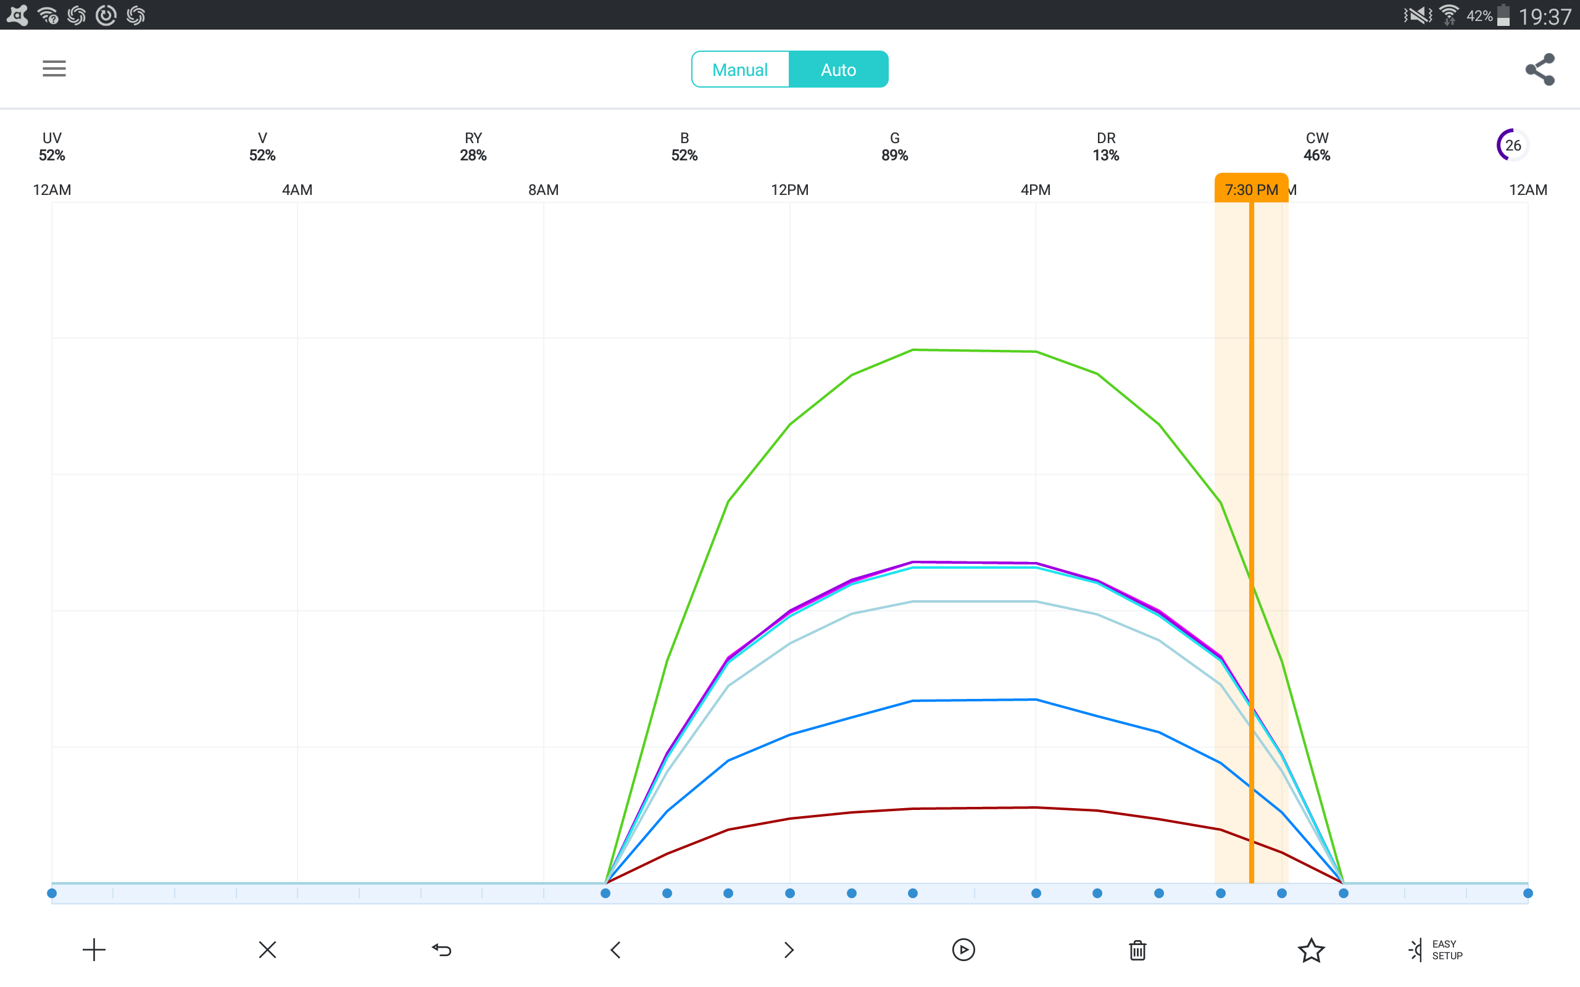Save to favorites with star icon
Screen dimensions: 1580x987
click(x=1311, y=950)
